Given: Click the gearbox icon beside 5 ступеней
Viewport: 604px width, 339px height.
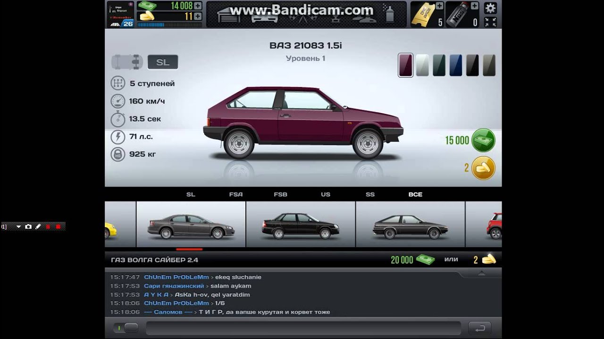Looking at the screenshot, I should pos(117,83).
